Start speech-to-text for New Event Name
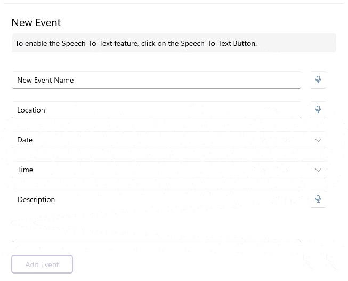This screenshot has height=281, width=348. click(x=318, y=80)
